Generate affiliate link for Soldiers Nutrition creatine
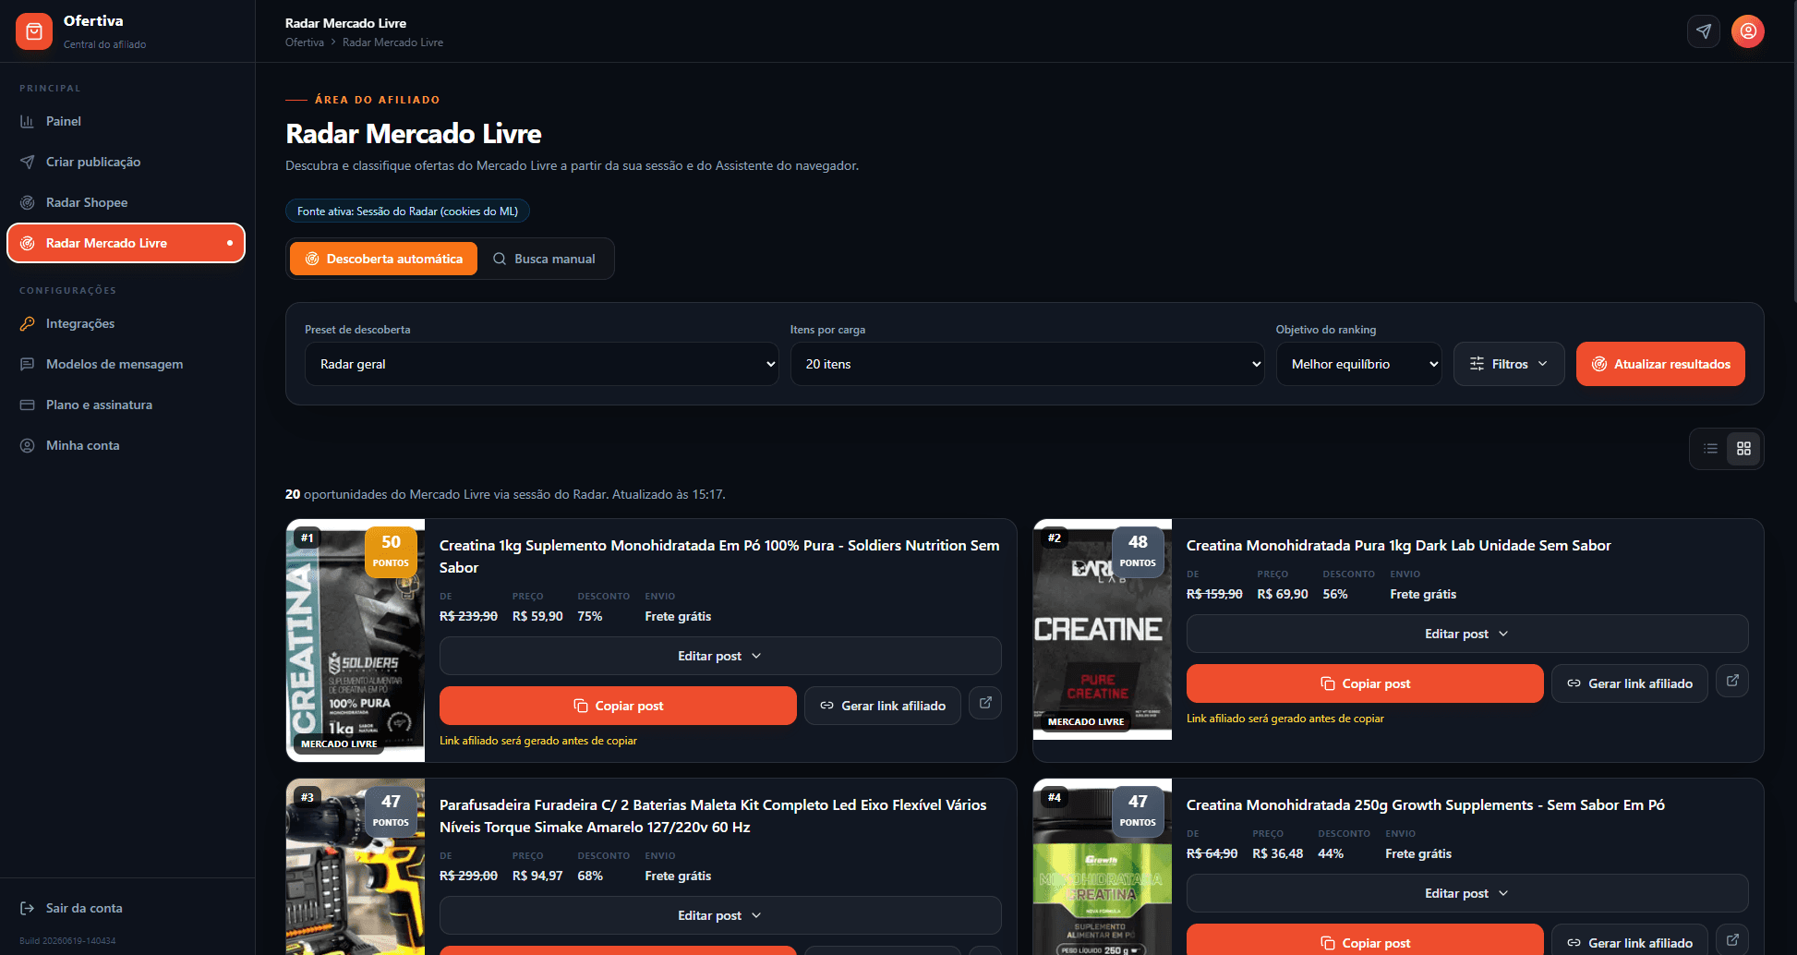1797x955 pixels. [883, 706]
